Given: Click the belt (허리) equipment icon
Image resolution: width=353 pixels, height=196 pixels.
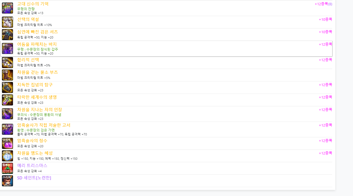Looking at the screenshot, I should 7,63.
